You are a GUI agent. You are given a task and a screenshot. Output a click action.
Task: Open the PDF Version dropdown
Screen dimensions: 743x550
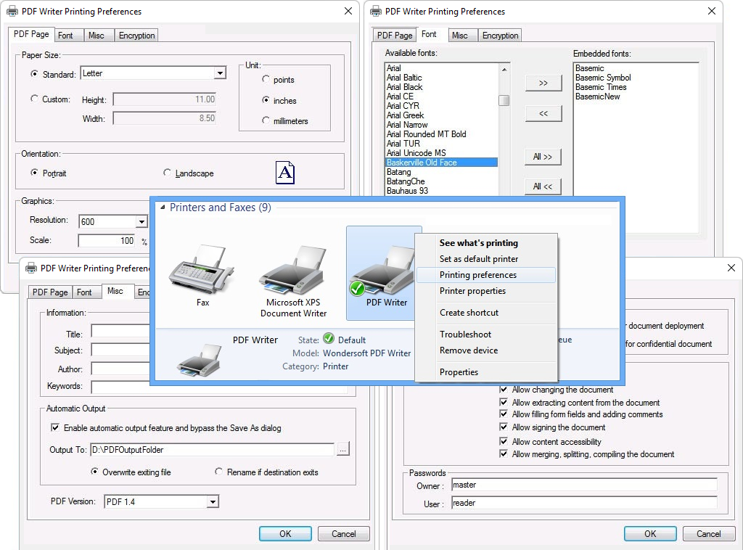click(213, 501)
